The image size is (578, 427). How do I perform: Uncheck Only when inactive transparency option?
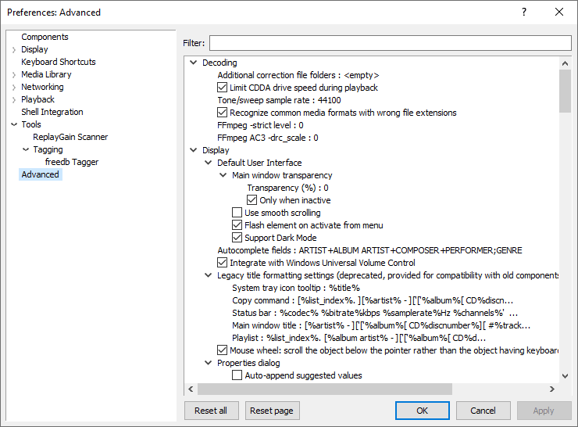[252, 200]
